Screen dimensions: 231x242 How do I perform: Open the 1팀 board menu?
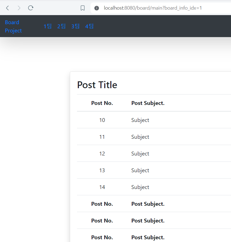click(48, 26)
